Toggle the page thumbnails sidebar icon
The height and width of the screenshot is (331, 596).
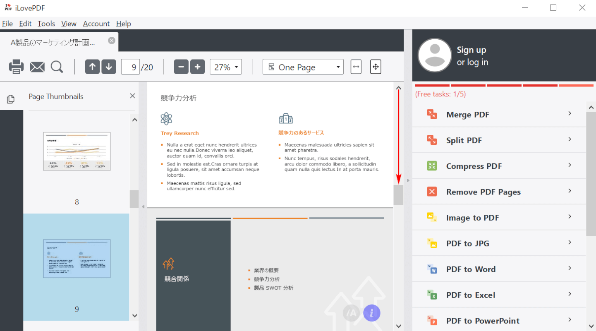coord(11,99)
